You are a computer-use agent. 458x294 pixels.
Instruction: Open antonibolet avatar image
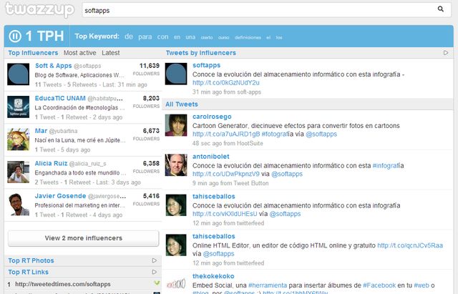(176, 165)
